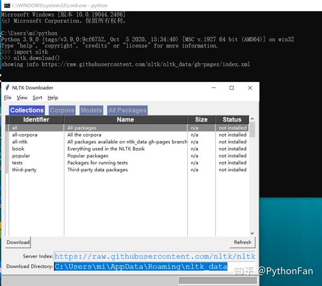322x286 pixels.
Task: Open the Help menu
Action: (x=53, y=97)
